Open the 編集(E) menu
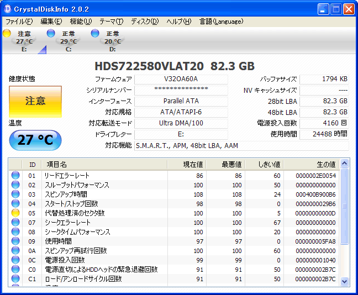 [51, 22]
